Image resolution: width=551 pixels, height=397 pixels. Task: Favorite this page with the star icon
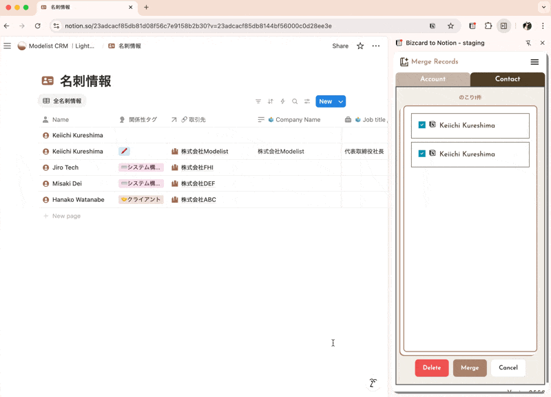tap(360, 46)
